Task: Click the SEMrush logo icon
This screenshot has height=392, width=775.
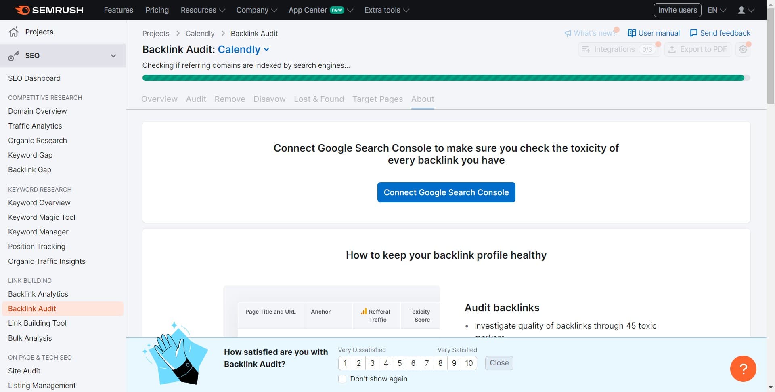Action: (23, 10)
